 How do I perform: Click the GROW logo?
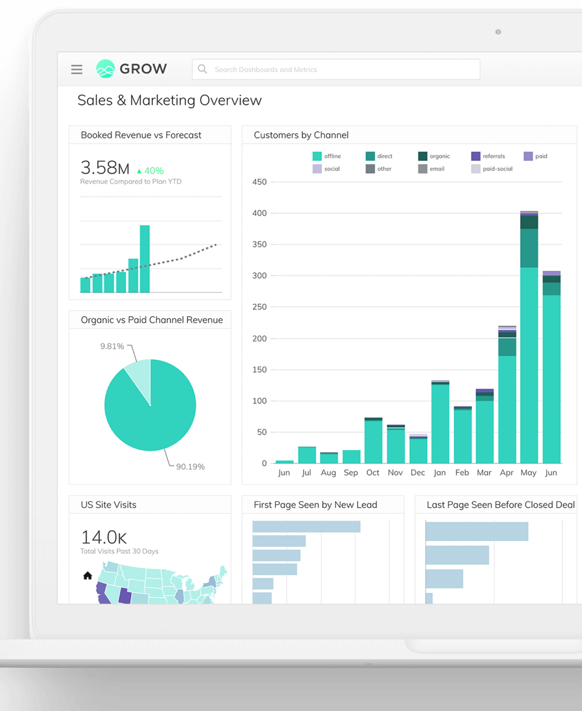pos(131,69)
